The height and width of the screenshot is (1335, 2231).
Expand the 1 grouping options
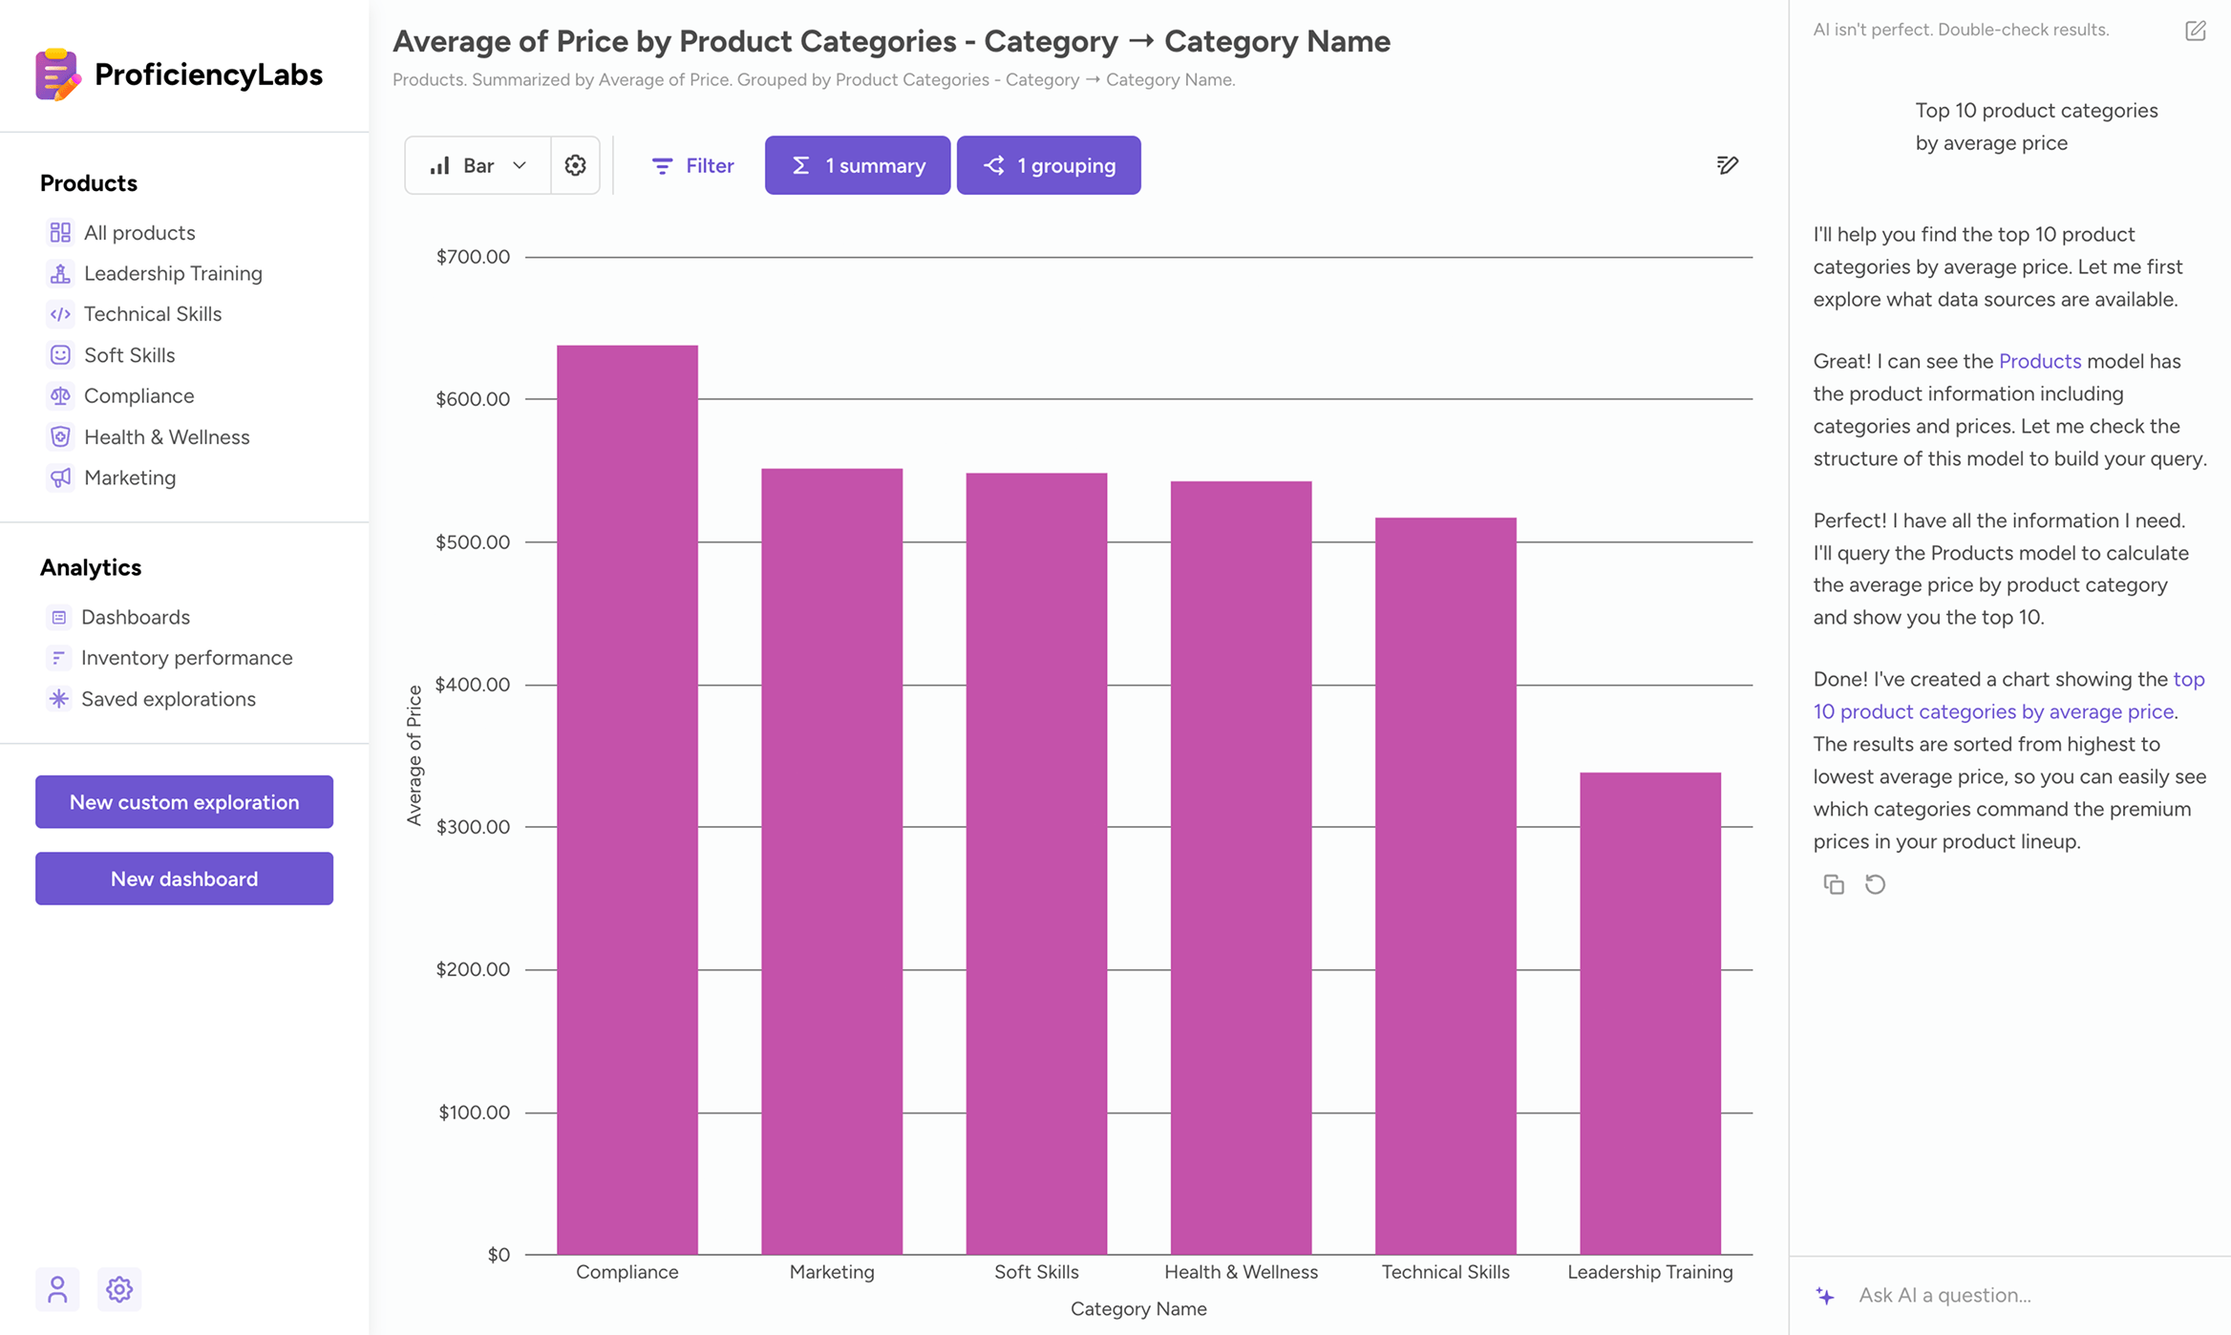(x=1048, y=165)
